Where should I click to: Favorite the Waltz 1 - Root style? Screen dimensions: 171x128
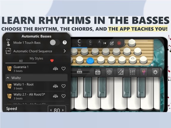[x=63, y=86]
